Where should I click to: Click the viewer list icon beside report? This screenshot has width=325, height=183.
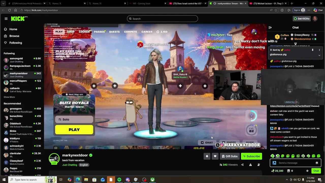(258, 165)
